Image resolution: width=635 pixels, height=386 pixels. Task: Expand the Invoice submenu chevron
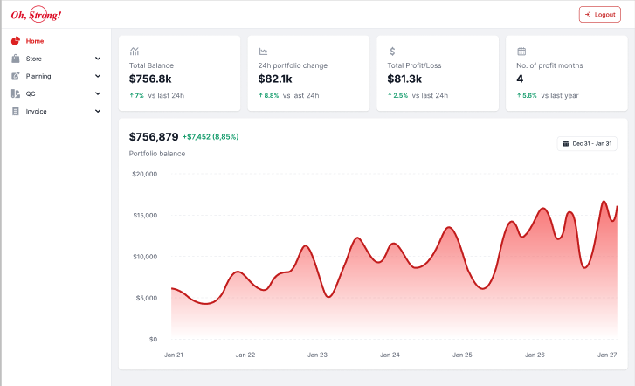98,111
